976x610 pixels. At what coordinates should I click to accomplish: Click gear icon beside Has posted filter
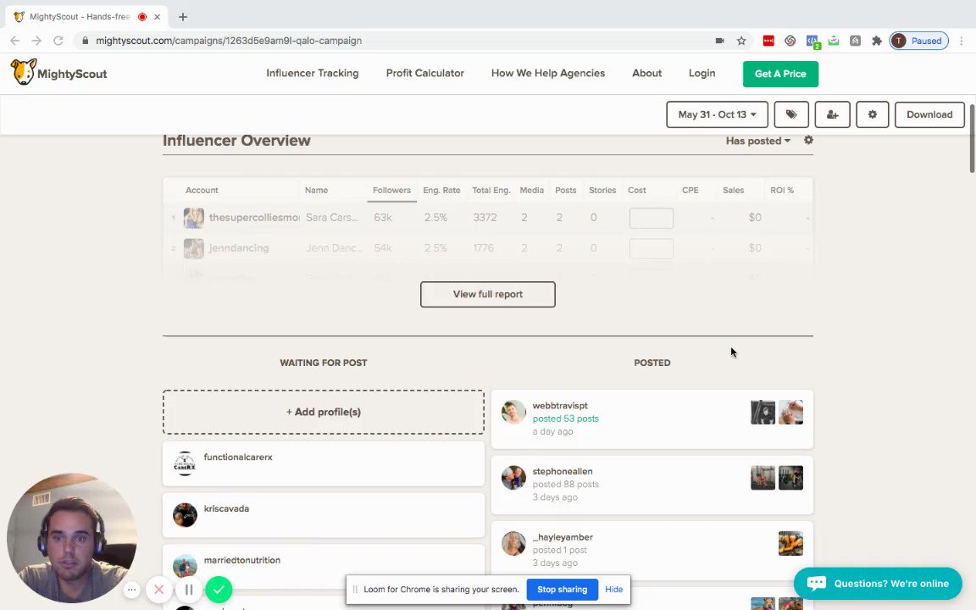(808, 140)
